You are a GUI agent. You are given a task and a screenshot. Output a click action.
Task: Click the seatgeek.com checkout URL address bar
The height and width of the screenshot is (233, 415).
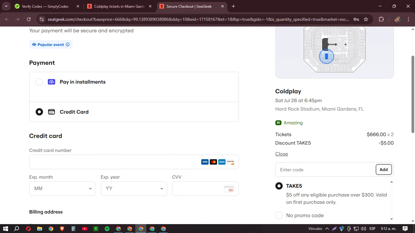point(198,19)
